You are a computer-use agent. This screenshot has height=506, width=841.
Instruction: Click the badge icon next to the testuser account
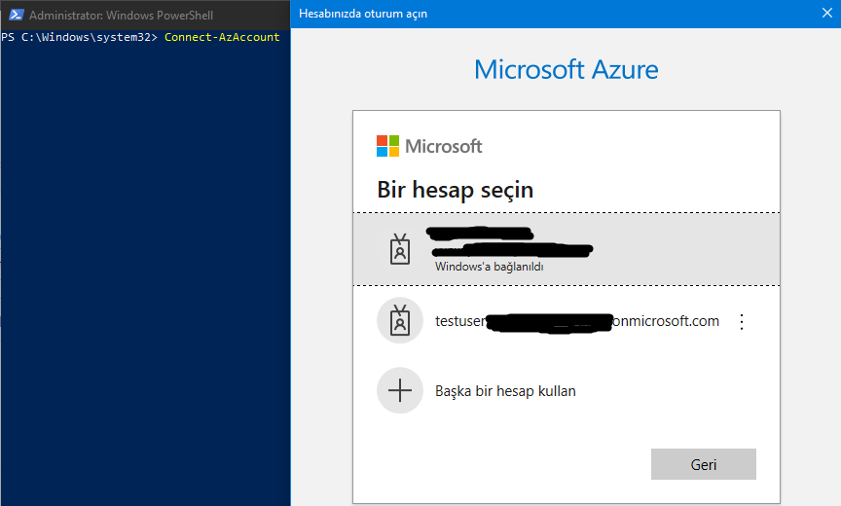[400, 320]
